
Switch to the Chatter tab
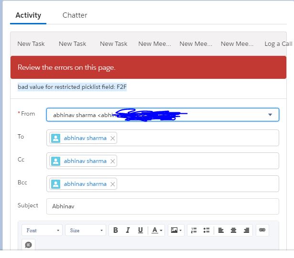[75, 15]
